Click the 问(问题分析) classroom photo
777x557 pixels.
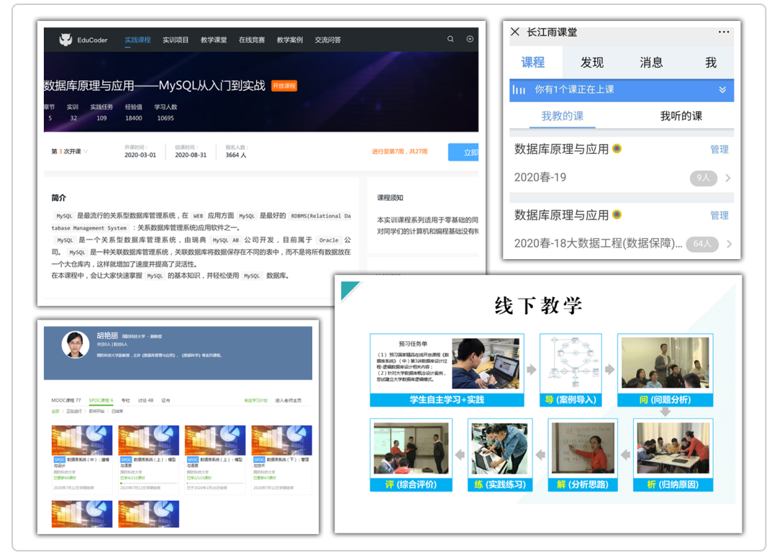tap(665, 363)
